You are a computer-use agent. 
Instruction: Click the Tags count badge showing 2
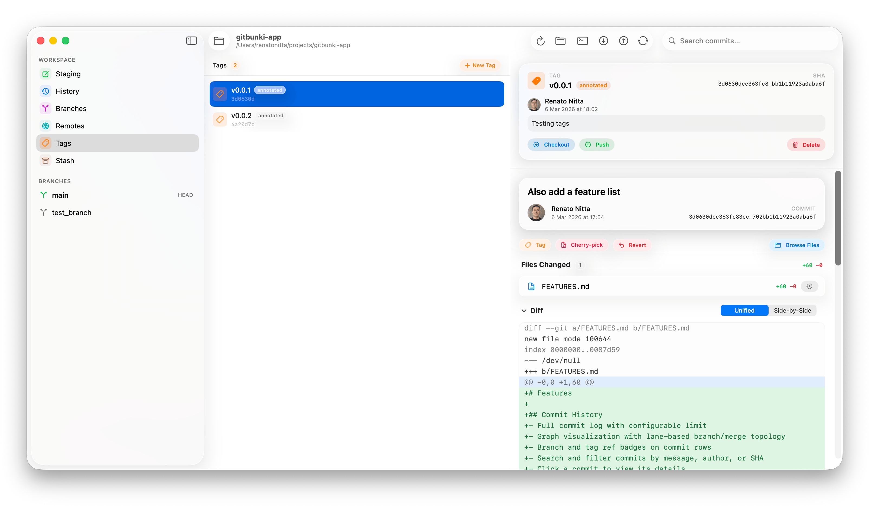(235, 65)
